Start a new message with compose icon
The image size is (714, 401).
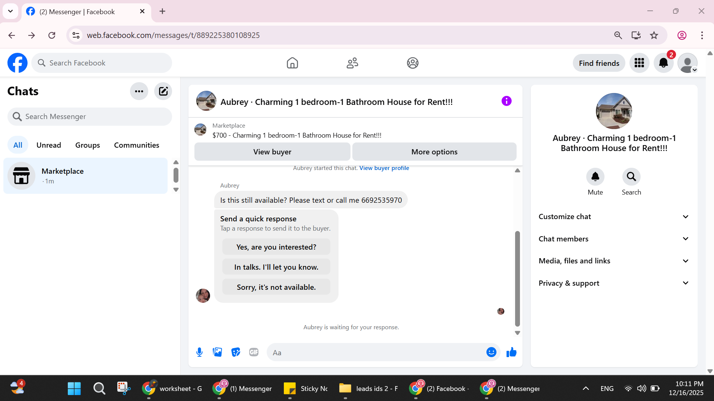(163, 91)
